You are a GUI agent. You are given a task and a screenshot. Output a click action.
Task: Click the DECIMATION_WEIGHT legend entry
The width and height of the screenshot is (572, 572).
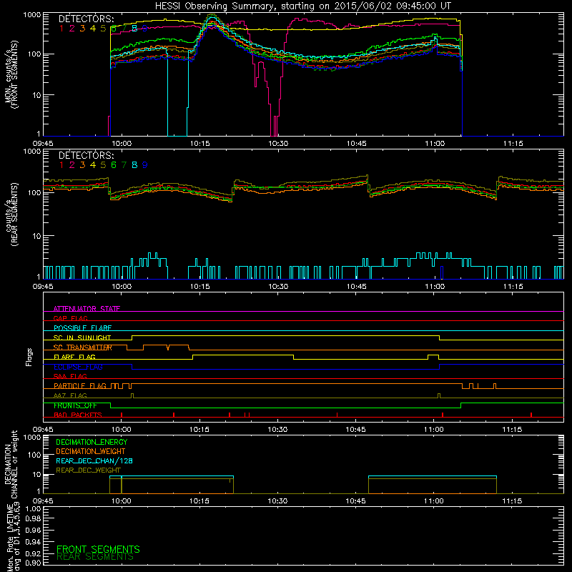click(x=91, y=451)
